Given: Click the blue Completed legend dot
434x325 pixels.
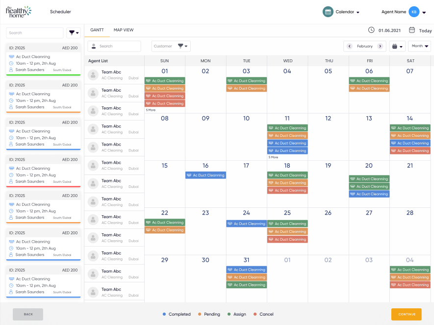Looking at the screenshot, I should [164, 314].
